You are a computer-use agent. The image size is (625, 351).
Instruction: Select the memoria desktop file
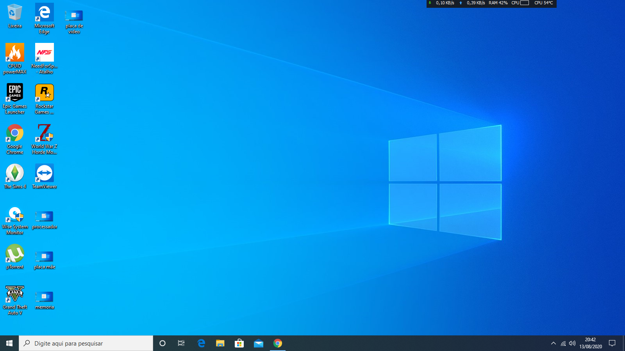point(45,300)
